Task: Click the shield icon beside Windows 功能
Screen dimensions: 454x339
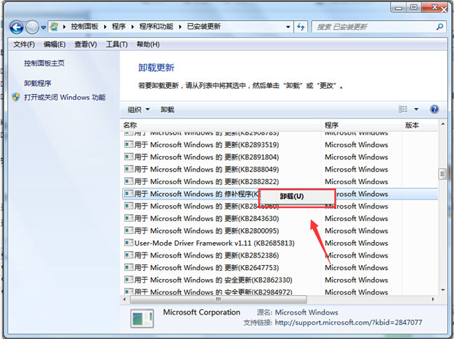Action: 16,97
